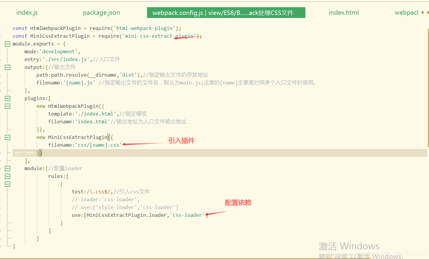Image resolution: width=429 pixels, height=259 pixels.
Task: Collapse the new MiniCssExtractPlugin({ fold marker
Action: (x=7, y=137)
